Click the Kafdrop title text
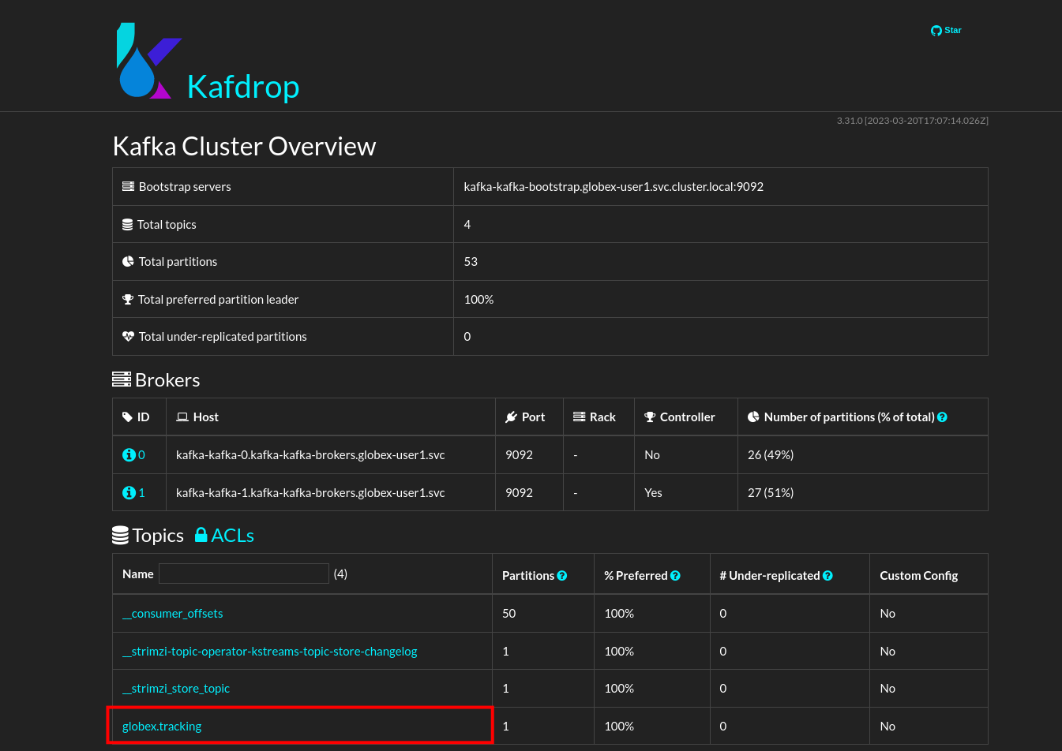This screenshot has height=751, width=1062. (x=243, y=86)
